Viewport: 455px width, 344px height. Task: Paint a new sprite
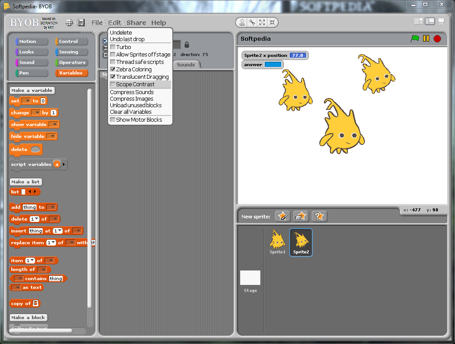pos(283,216)
